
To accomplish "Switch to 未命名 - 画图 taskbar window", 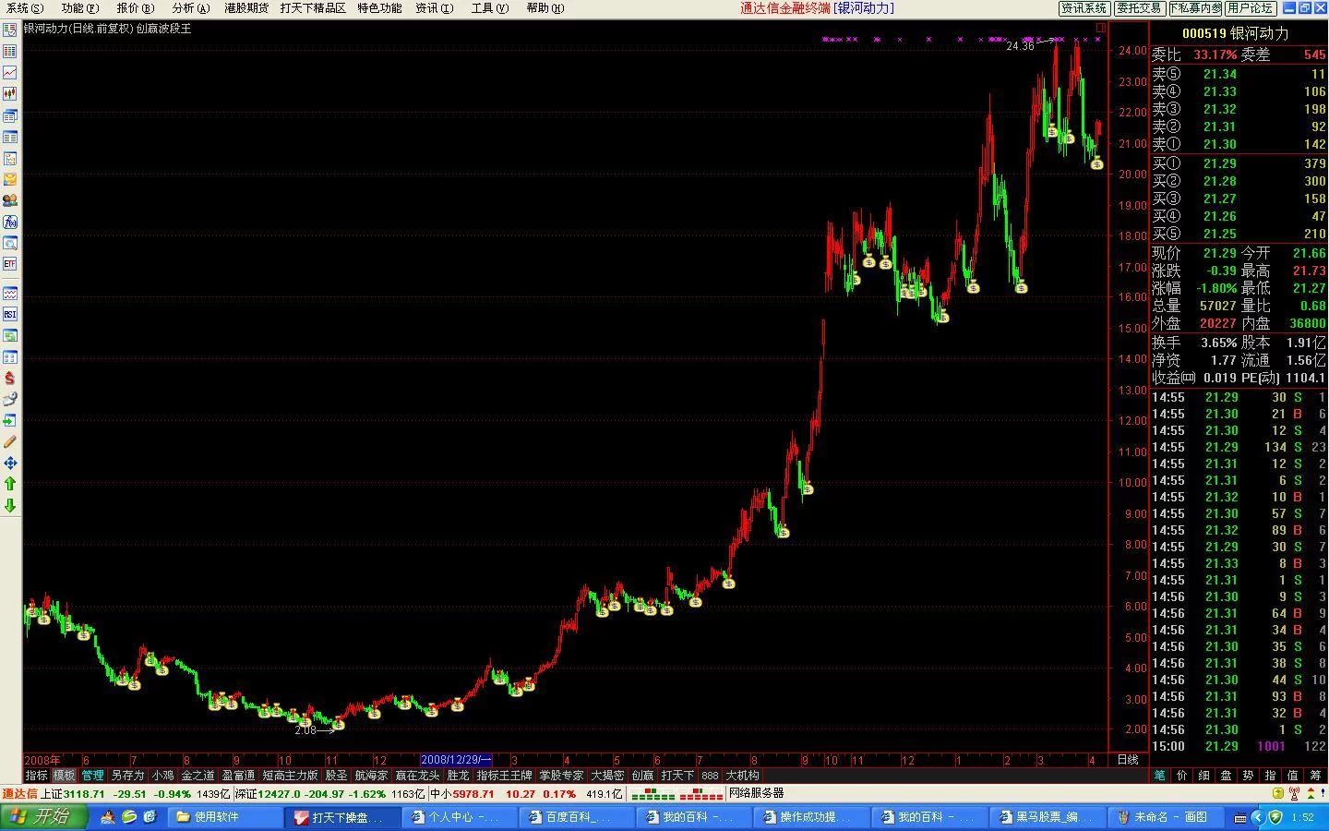I will tap(1166, 817).
